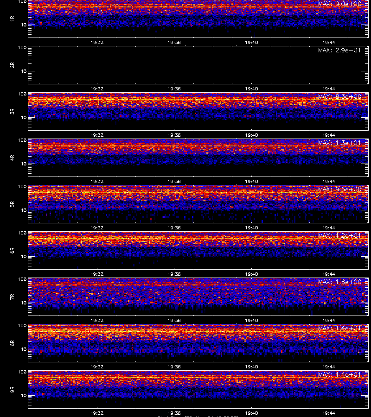Click the 19:36 tick label under panel 3R
371x417 pixels.
[x=174, y=135]
